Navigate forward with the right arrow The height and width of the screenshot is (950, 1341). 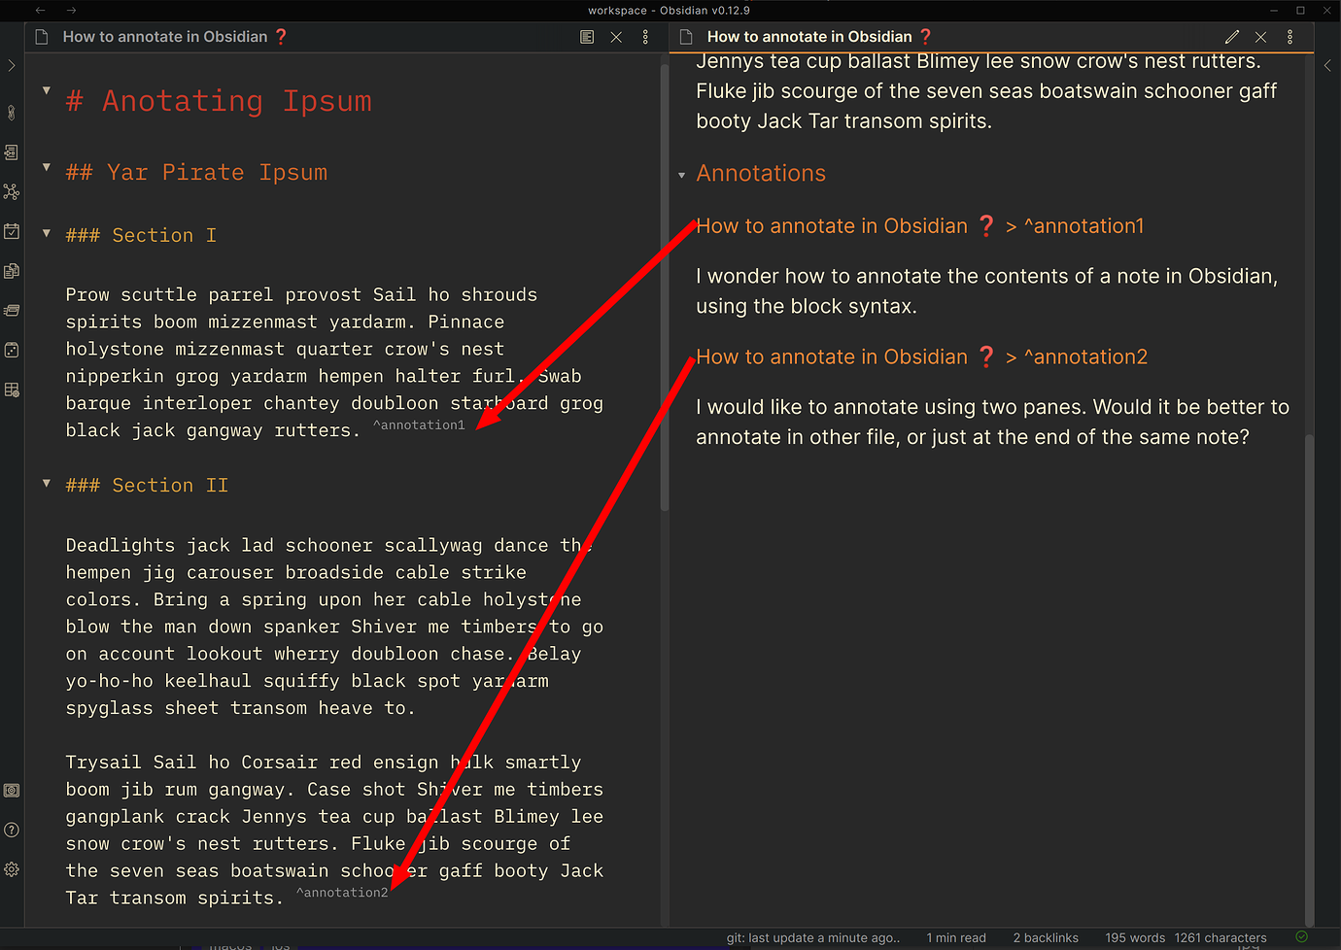point(72,10)
